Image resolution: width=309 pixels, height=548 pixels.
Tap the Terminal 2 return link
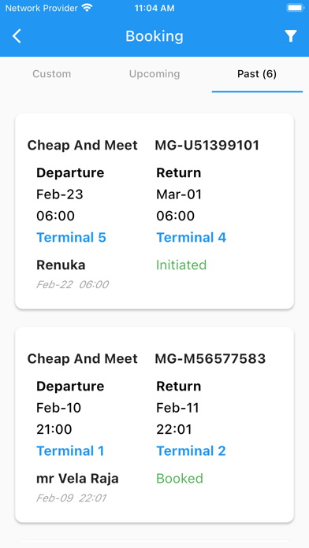click(191, 451)
